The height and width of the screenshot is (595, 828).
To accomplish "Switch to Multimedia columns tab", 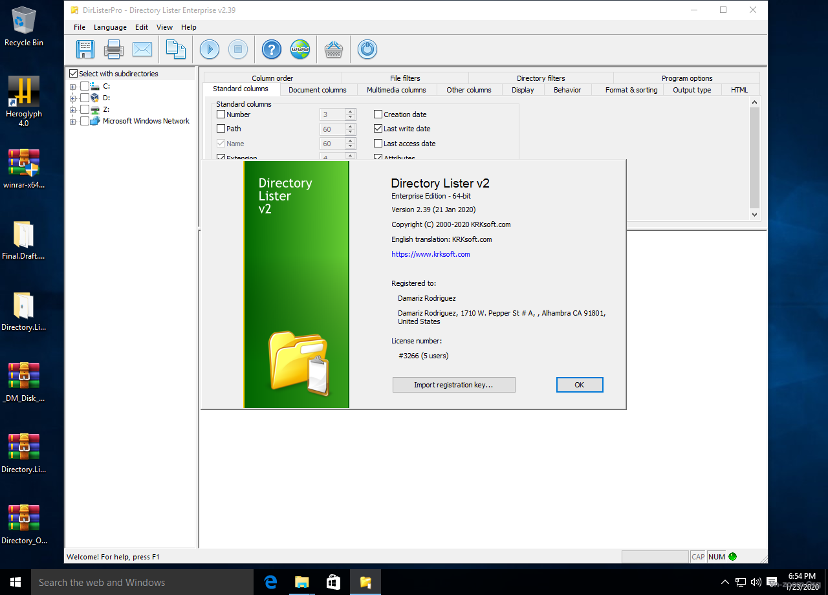I will [x=397, y=90].
